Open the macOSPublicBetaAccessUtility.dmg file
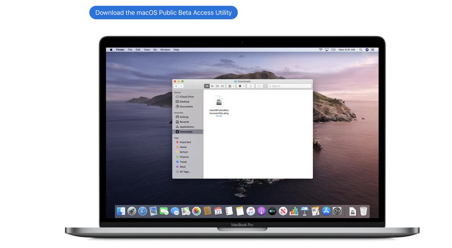Screen dimensions: 452x248 (x=219, y=102)
